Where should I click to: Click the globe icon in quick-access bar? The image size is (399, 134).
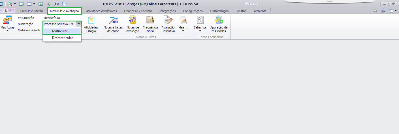tap(57, 4)
